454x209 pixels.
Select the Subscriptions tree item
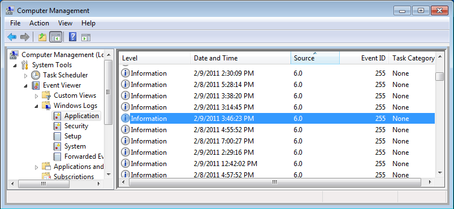coord(74,176)
